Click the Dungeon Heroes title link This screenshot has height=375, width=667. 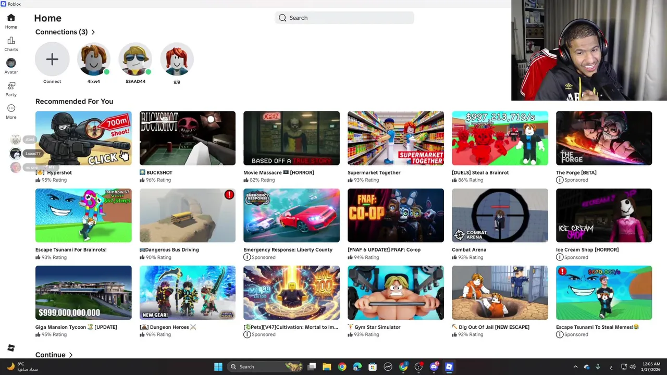point(168,327)
